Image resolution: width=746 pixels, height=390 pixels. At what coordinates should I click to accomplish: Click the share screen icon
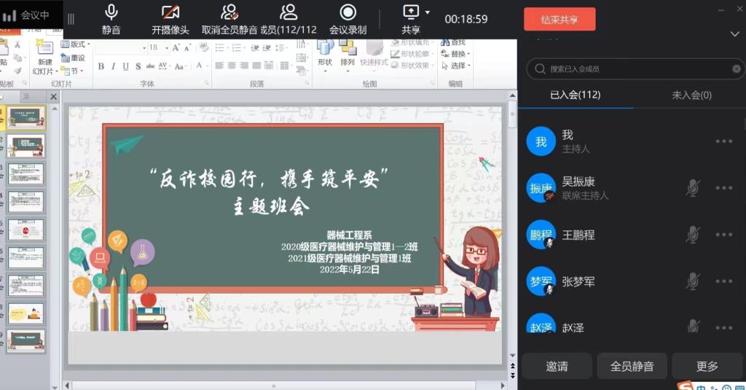click(411, 12)
